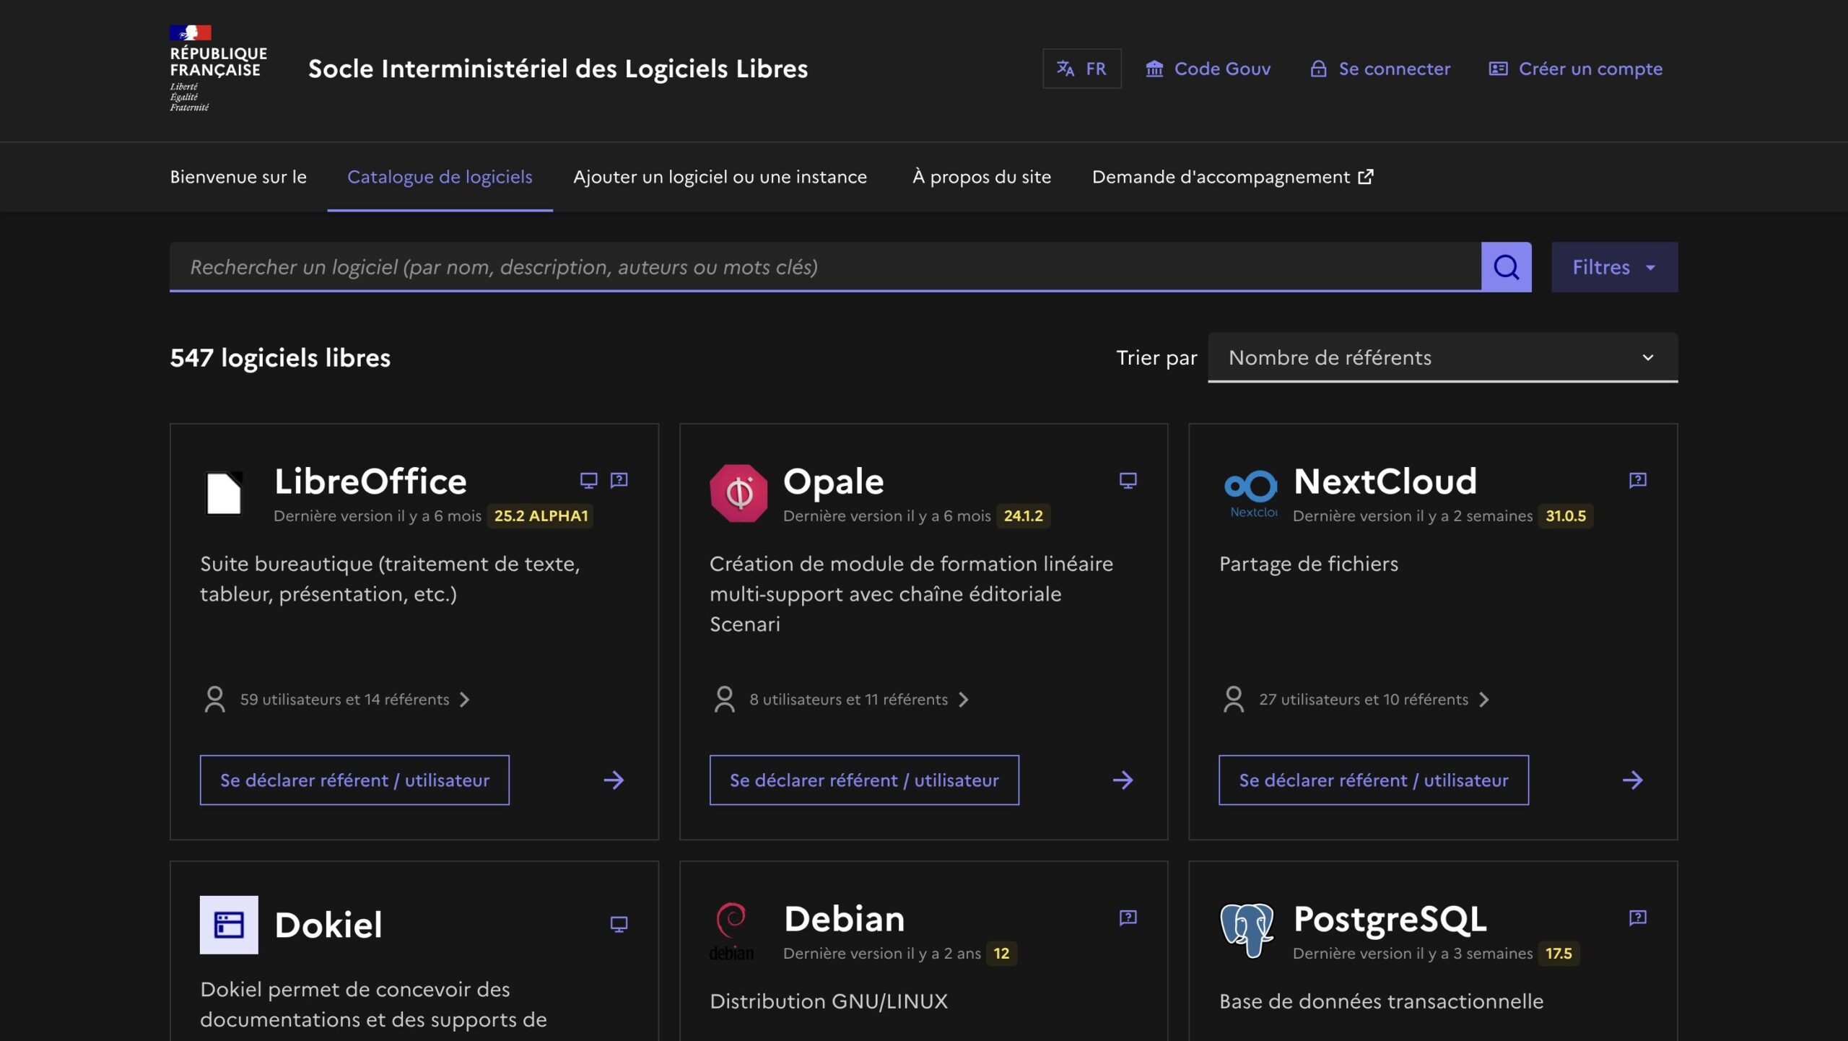Expand the Filtres dropdown
The width and height of the screenshot is (1848, 1041).
pos(1614,267)
